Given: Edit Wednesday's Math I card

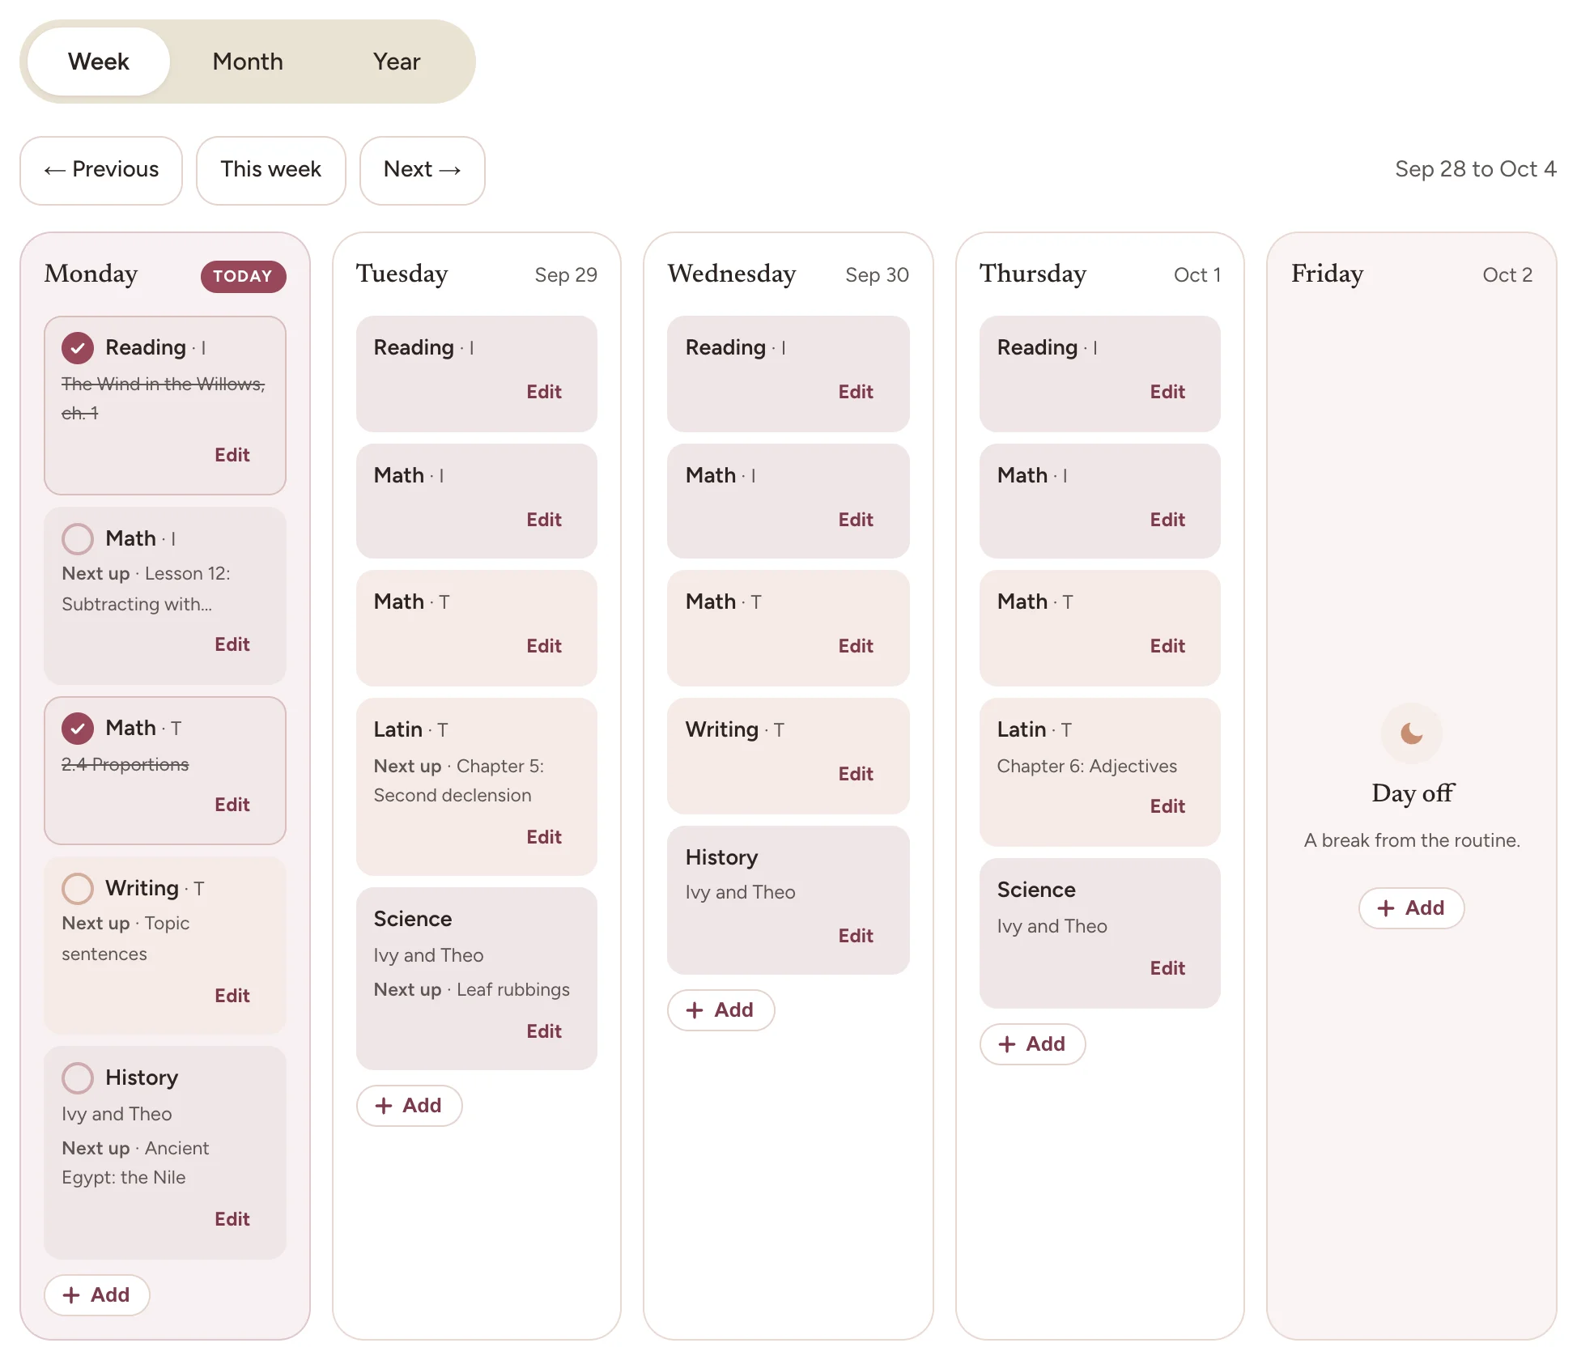Looking at the screenshot, I should click(x=856, y=520).
